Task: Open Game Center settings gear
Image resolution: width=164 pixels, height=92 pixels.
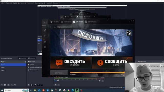Action: (x=45, y=41)
